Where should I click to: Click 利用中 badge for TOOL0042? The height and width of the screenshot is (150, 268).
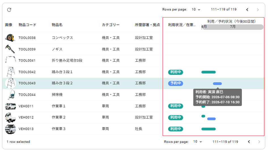176,72
